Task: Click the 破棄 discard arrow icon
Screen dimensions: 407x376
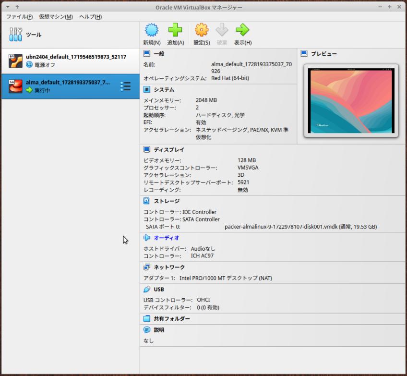Action: click(222, 30)
